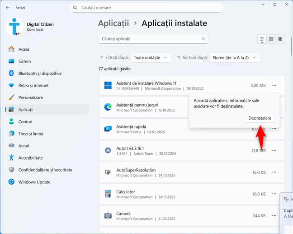
Task: Open Bluetooth și dispozitive settings
Action: pos(47,73)
